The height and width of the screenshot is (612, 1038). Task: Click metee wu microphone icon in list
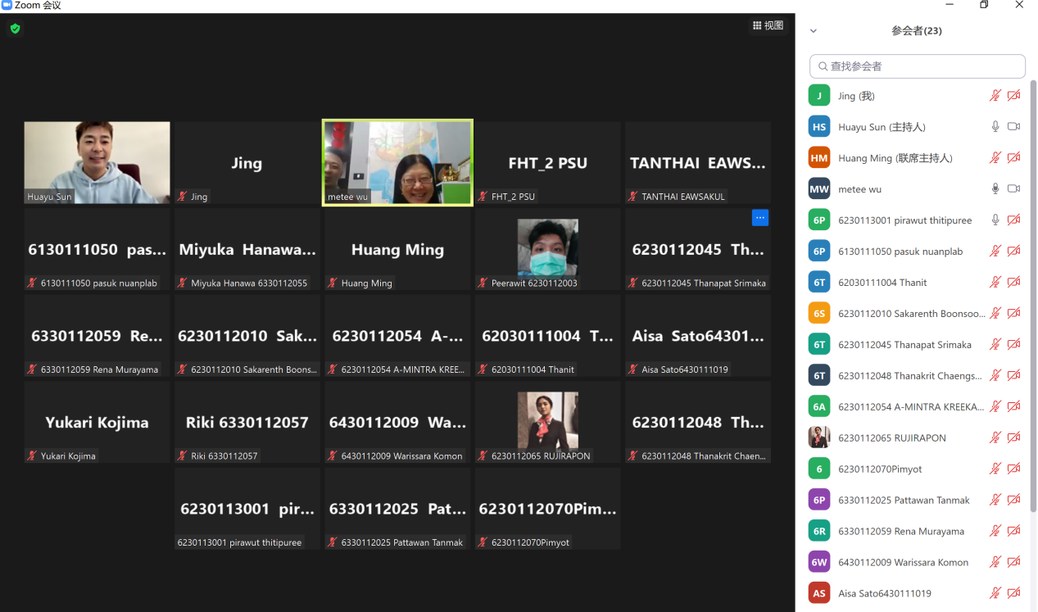click(x=995, y=189)
